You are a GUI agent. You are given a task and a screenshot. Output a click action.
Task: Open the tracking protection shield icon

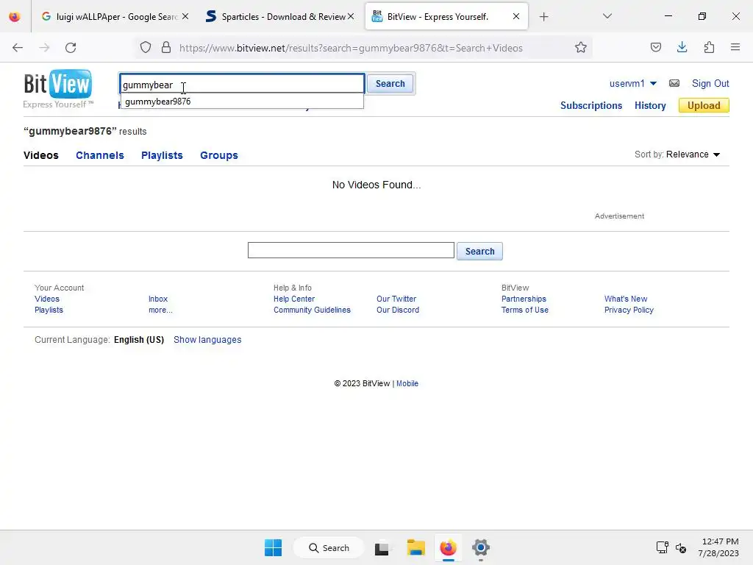pyautogui.click(x=146, y=48)
